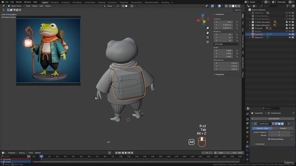The image size is (296, 166).
Task: Select Simple subdivision type
Action: click(283, 128)
